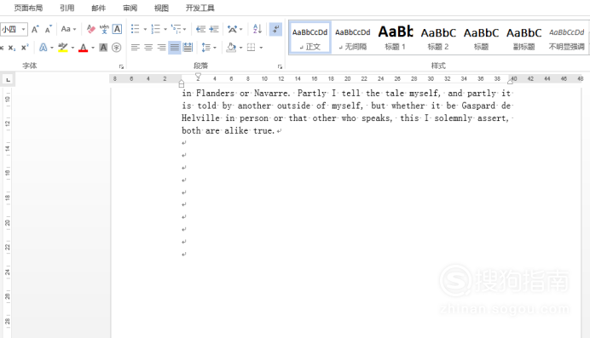590x338 pixels.
Task: Click the Clear Formatting eraser icon
Action: [90, 29]
